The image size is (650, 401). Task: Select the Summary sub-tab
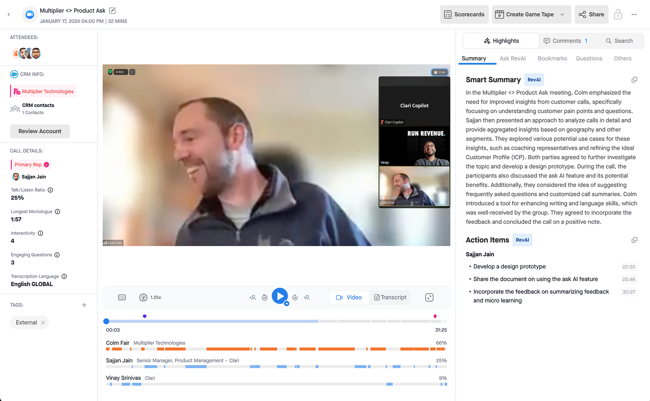(x=474, y=58)
